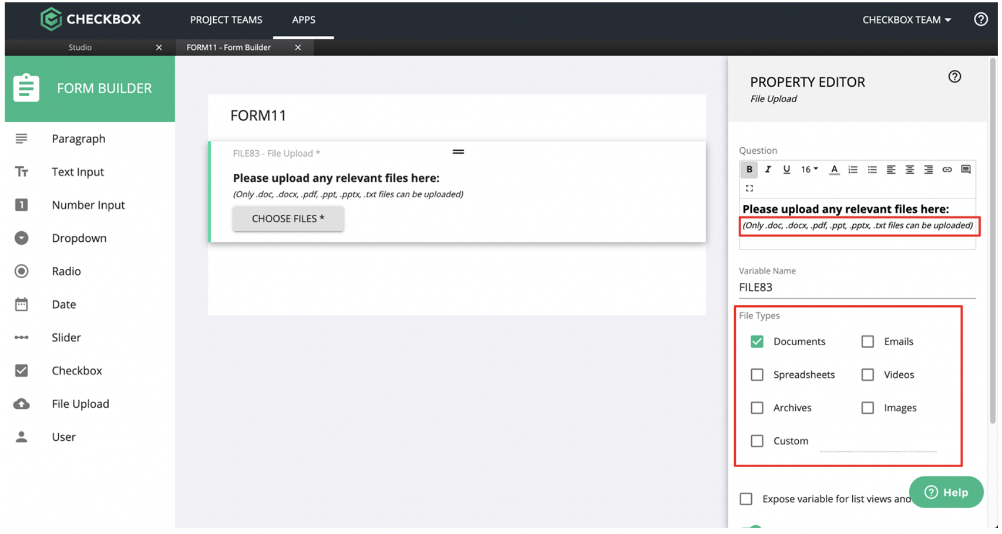This screenshot has width=1002, height=534.
Task: Toggle underline formatting in Question editor
Action: pos(786,169)
